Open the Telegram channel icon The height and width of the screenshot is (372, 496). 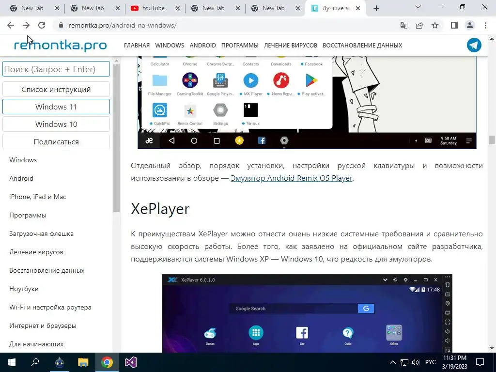point(474,45)
